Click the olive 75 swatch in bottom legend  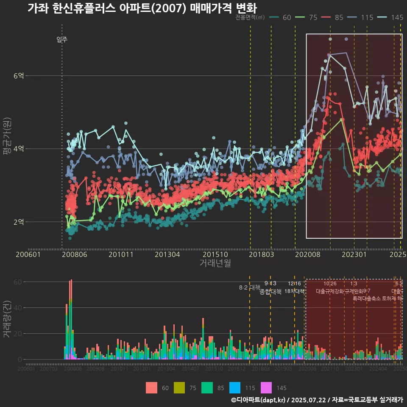(179, 388)
